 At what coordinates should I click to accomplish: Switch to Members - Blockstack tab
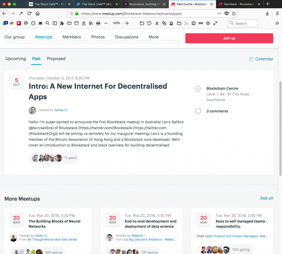click(x=239, y=4)
